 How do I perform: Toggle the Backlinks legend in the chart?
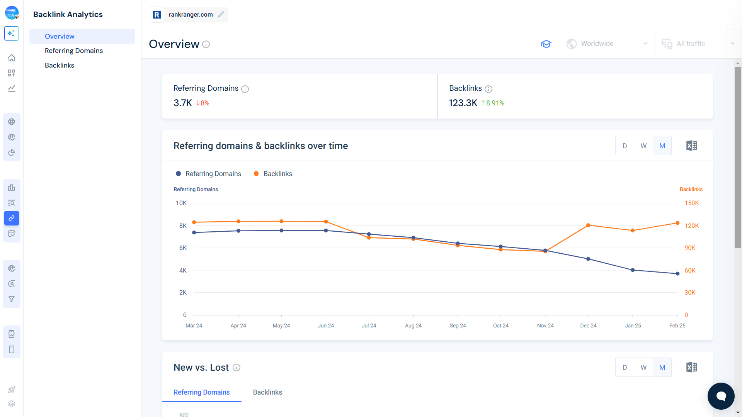[273, 173]
